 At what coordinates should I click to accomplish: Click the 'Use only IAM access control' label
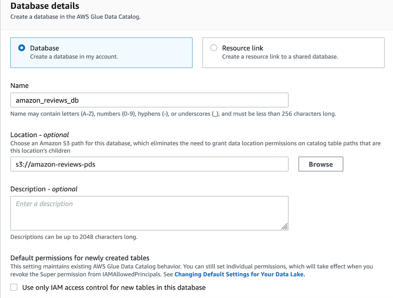point(114,288)
